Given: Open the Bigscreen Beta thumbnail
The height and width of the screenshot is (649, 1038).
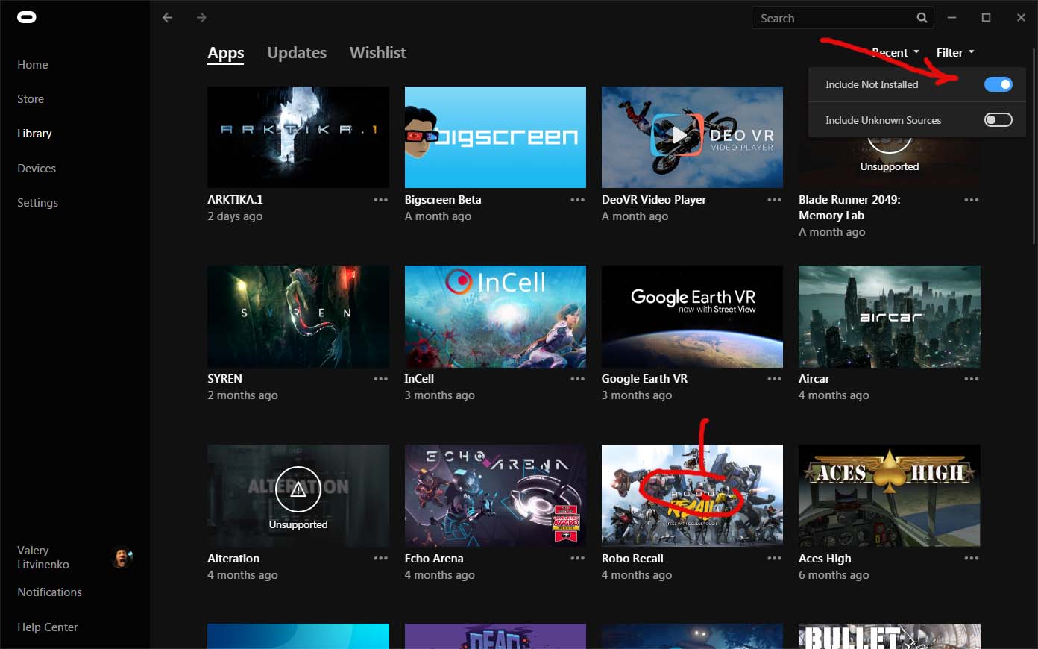Looking at the screenshot, I should (495, 137).
